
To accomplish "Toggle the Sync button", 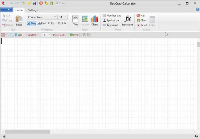I will point(74,35).
